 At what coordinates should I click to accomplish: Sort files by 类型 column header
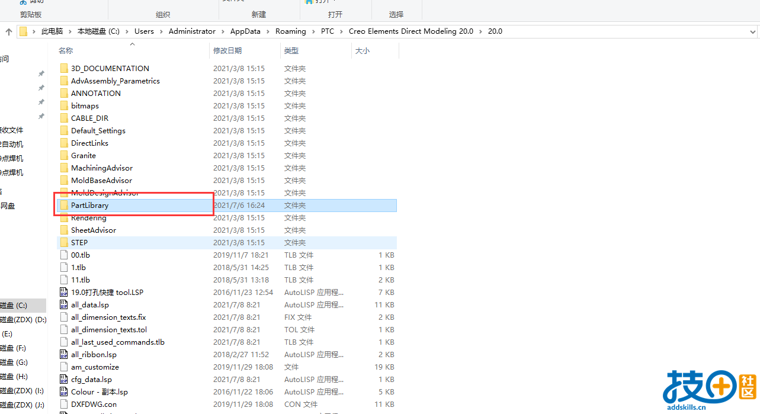point(291,51)
